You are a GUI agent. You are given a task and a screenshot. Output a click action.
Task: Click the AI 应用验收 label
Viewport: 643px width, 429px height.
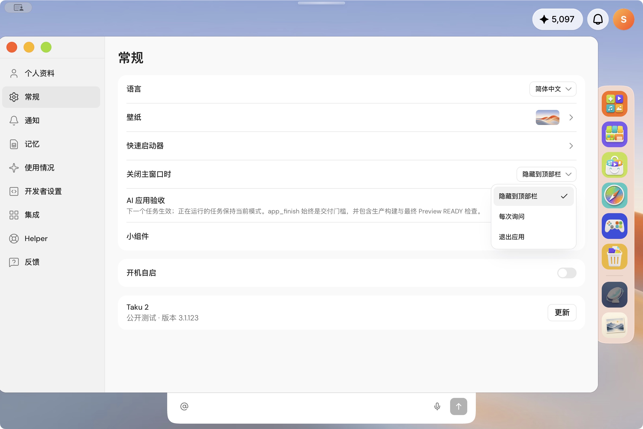coord(146,200)
